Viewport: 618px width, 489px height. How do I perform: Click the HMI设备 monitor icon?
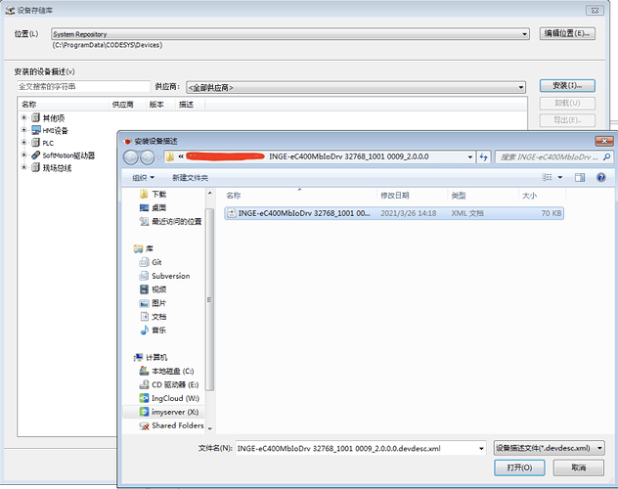click(36, 130)
